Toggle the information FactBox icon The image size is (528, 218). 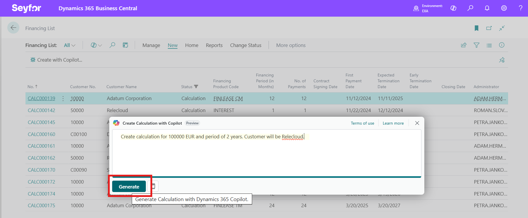tap(502, 45)
